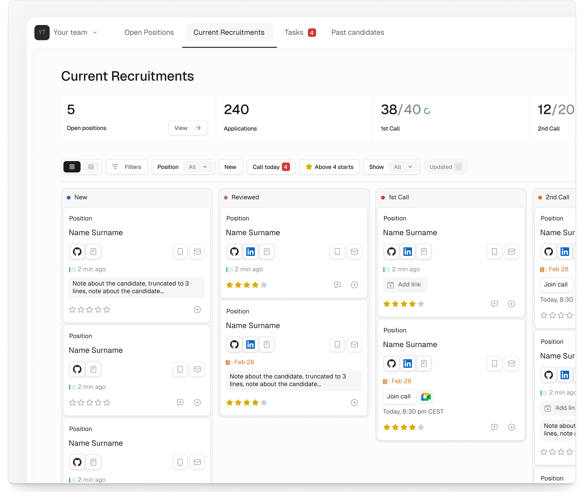Click phone icon on second 1st Call card
This screenshot has height=492, width=584.
(x=494, y=364)
